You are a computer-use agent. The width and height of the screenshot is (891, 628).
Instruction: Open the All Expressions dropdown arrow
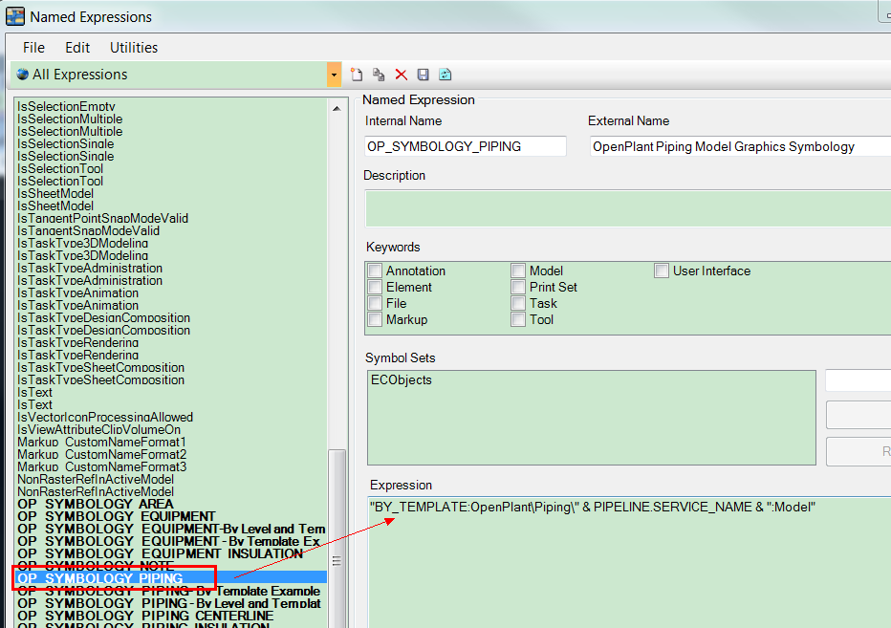(335, 75)
